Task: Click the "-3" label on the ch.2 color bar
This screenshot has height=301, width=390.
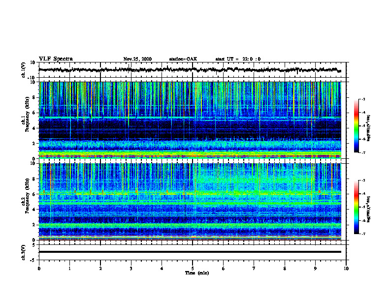Action: (363, 181)
